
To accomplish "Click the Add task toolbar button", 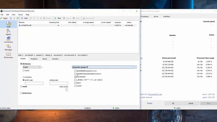I will point(24,18).
